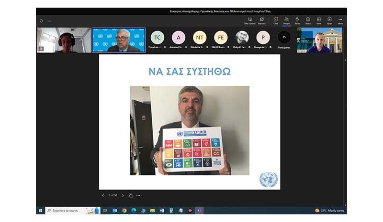Select participant avatar TC

(x=158, y=38)
